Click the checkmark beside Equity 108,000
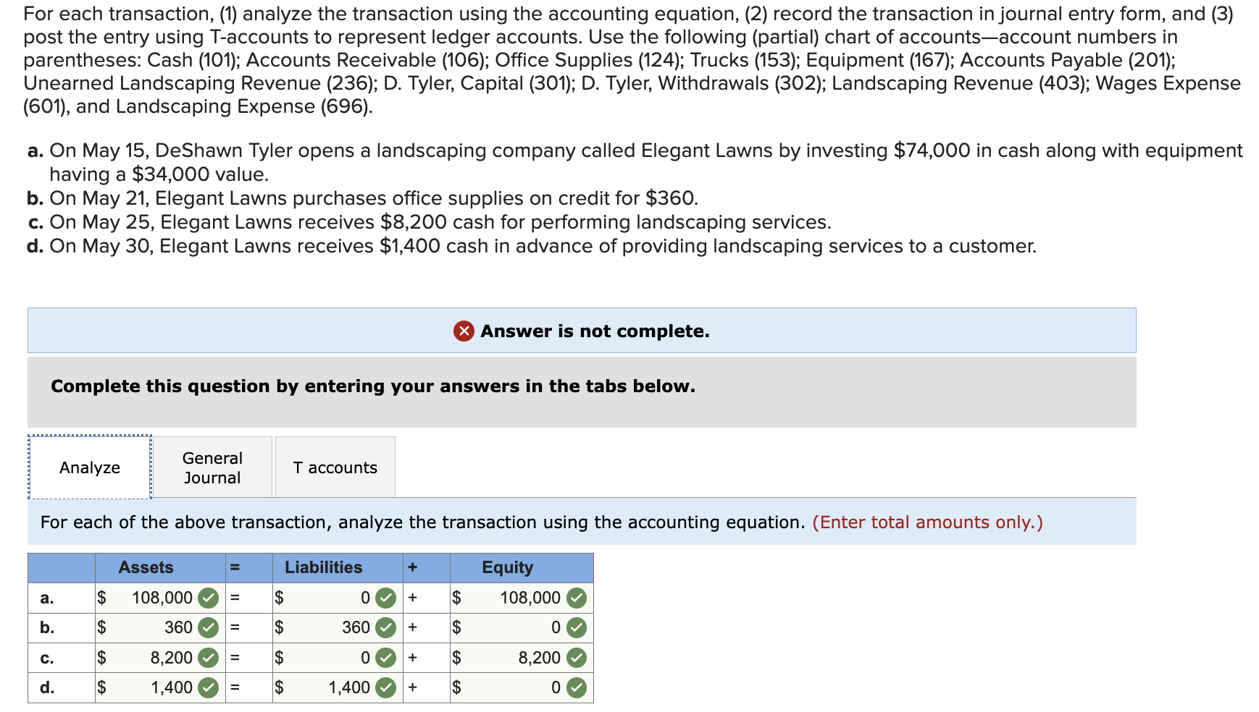 click(x=576, y=598)
